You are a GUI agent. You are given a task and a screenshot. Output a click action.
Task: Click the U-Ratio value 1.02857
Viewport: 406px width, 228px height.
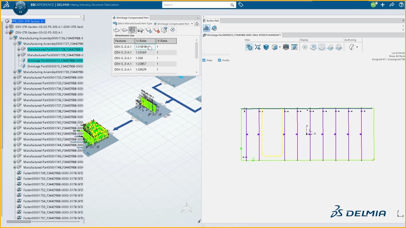coord(141,64)
